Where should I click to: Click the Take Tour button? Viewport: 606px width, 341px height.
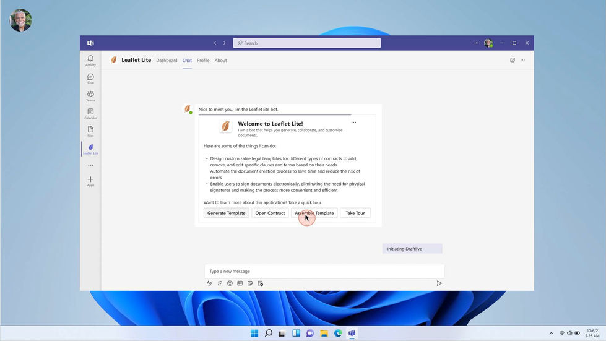(355, 213)
